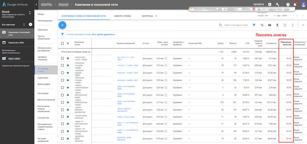Edit the Все, кроме удаленных status filter
Screen dimensions: 307x144
[x=103, y=34]
